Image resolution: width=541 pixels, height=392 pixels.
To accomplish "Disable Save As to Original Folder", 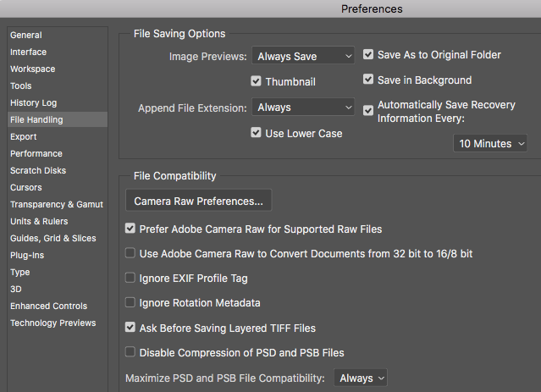I will click(368, 55).
